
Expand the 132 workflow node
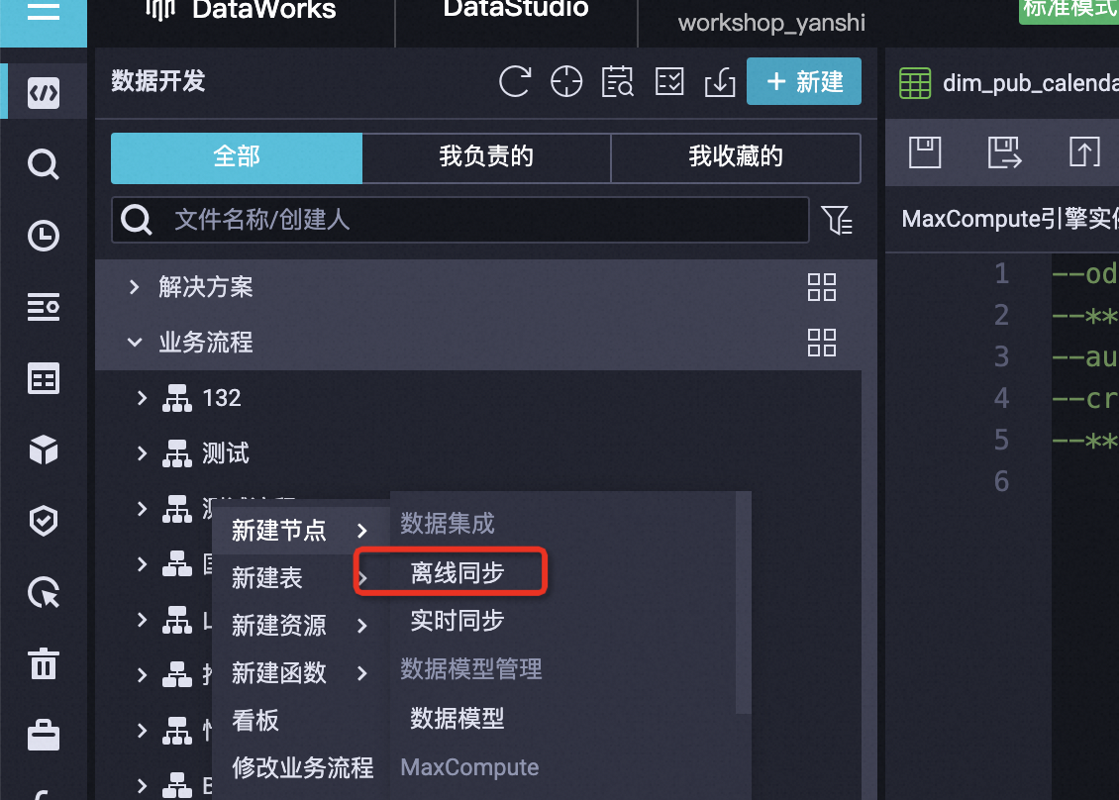click(x=142, y=397)
